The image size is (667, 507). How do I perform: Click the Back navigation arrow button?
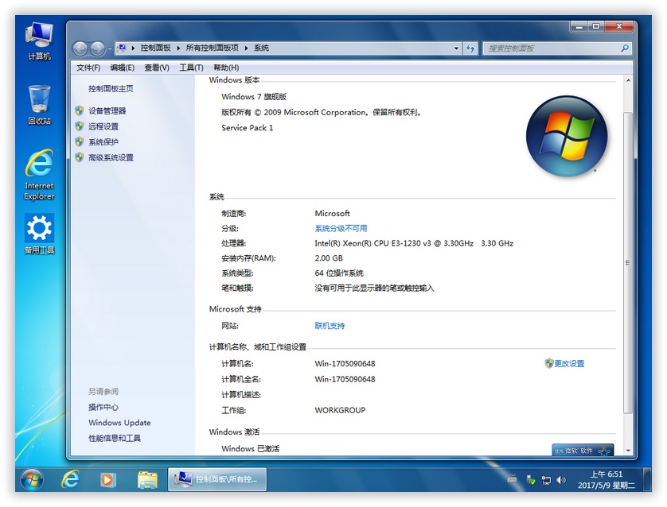coord(80,48)
